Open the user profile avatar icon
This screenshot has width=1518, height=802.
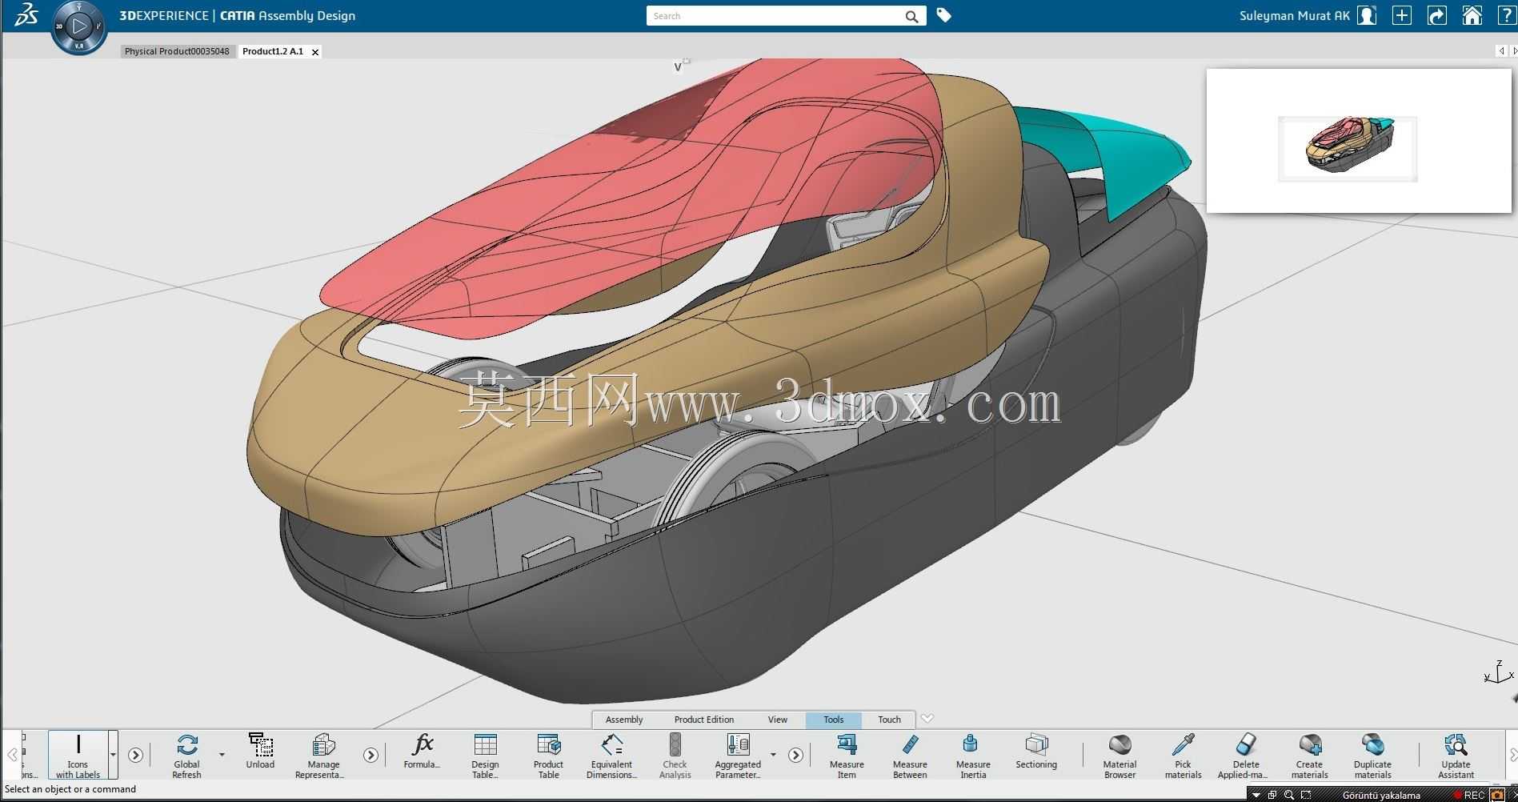[x=1367, y=15]
